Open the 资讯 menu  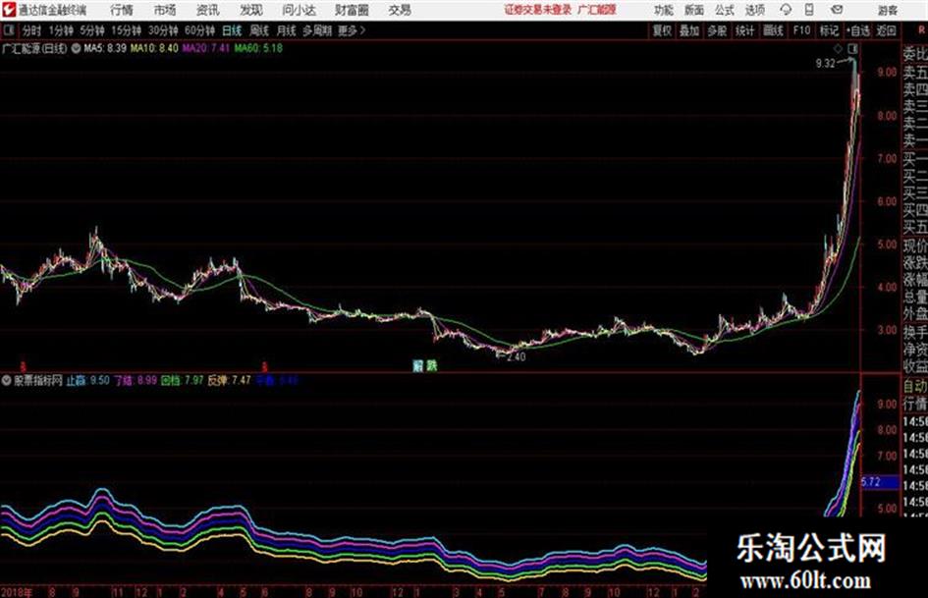tap(208, 10)
